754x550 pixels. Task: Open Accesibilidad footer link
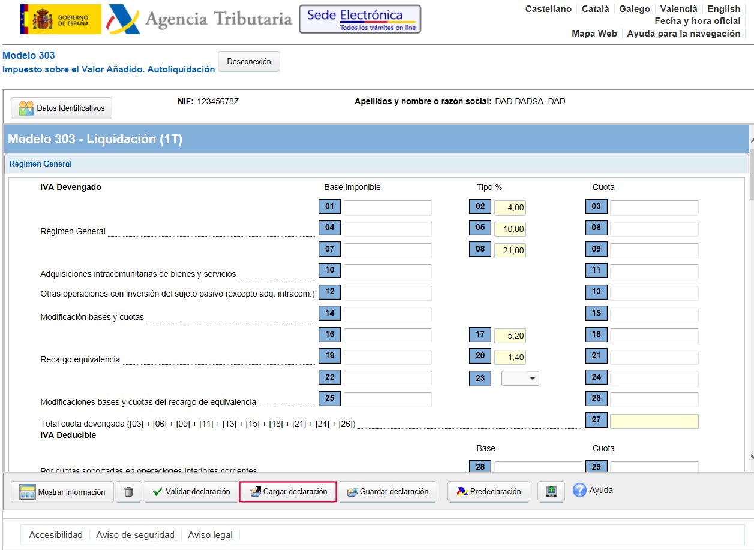tap(56, 535)
